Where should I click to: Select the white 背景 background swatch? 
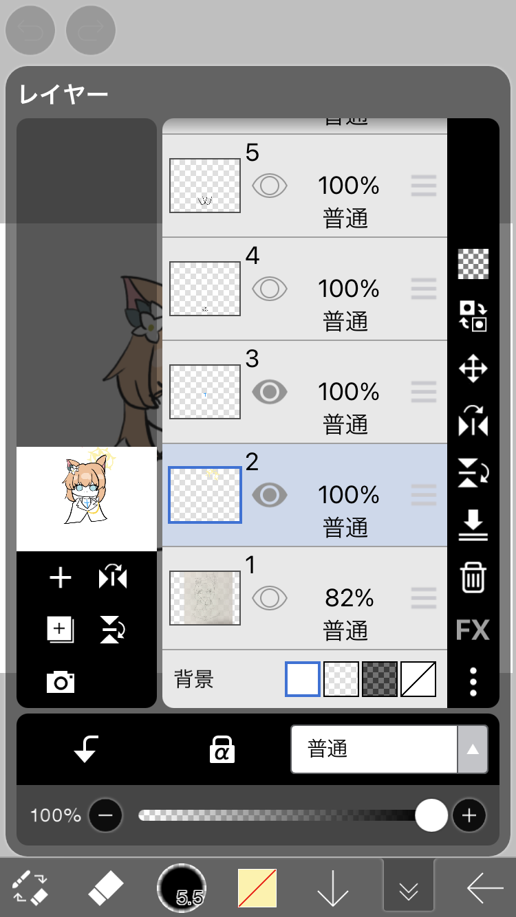coord(303,679)
